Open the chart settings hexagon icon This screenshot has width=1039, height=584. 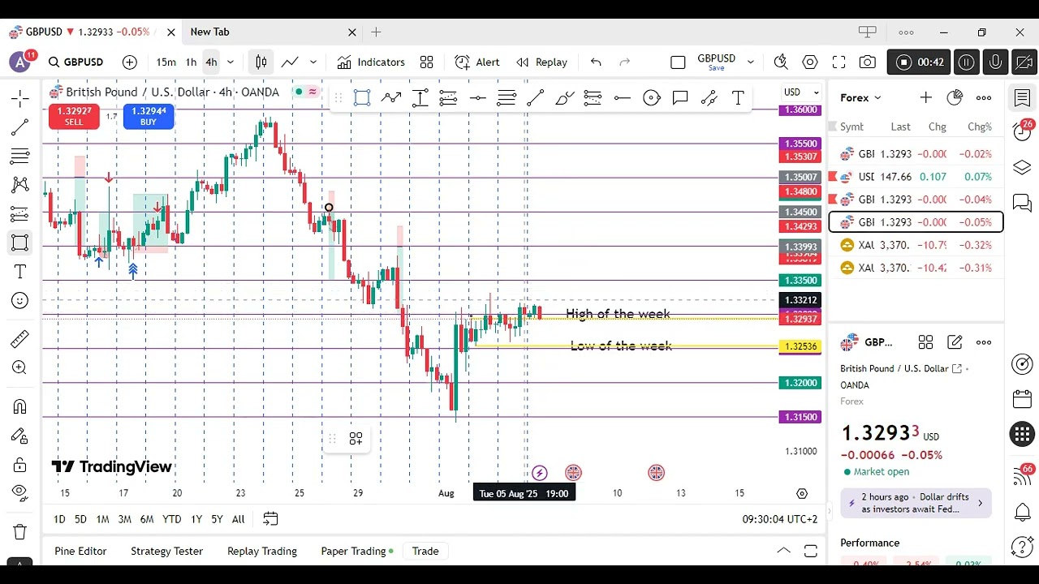click(810, 62)
